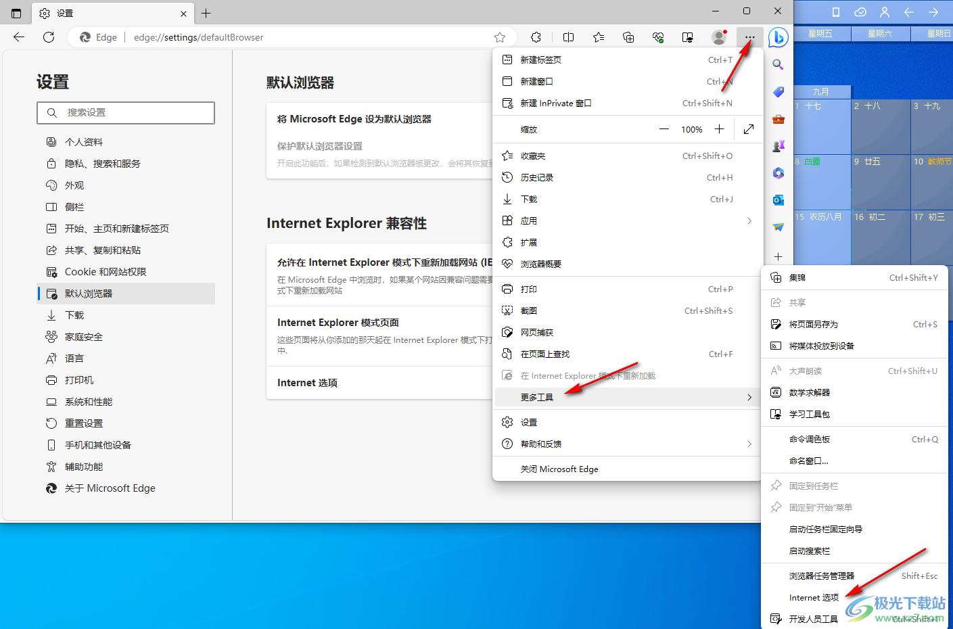Open the sidebar Tools briefcase icon
This screenshot has width=953, height=629.
tap(778, 119)
